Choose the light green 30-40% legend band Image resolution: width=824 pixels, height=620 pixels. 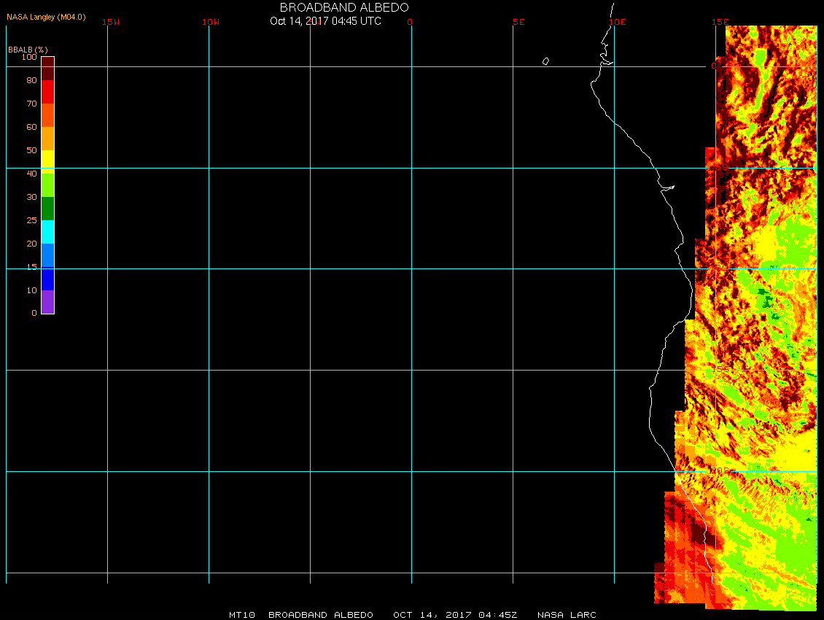(x=47, y=185)
